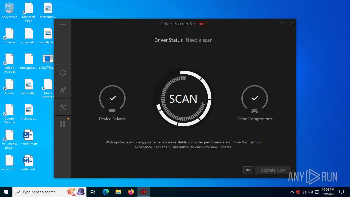Click the license key icon button
Viewport: 350px width, 197px height.
click(x=248, y=170)
